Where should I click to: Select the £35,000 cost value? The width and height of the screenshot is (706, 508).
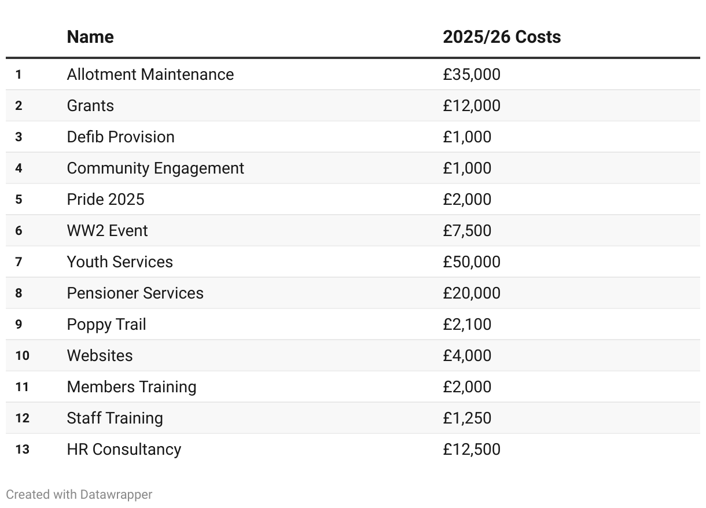(x=472, y=75)
